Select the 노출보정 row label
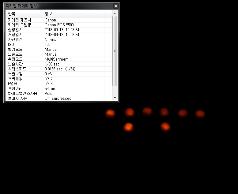Screen dimensions: 238x194 pos(15,74)
